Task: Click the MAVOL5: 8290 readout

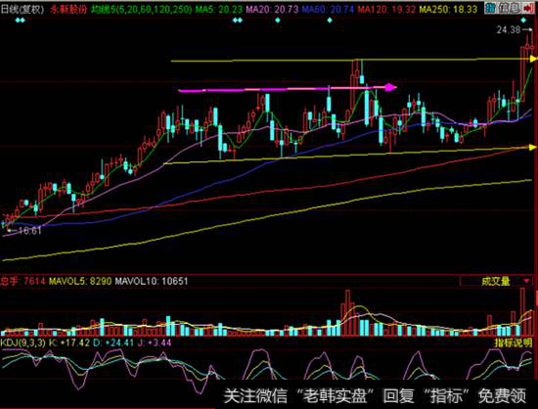Action: 80,282
